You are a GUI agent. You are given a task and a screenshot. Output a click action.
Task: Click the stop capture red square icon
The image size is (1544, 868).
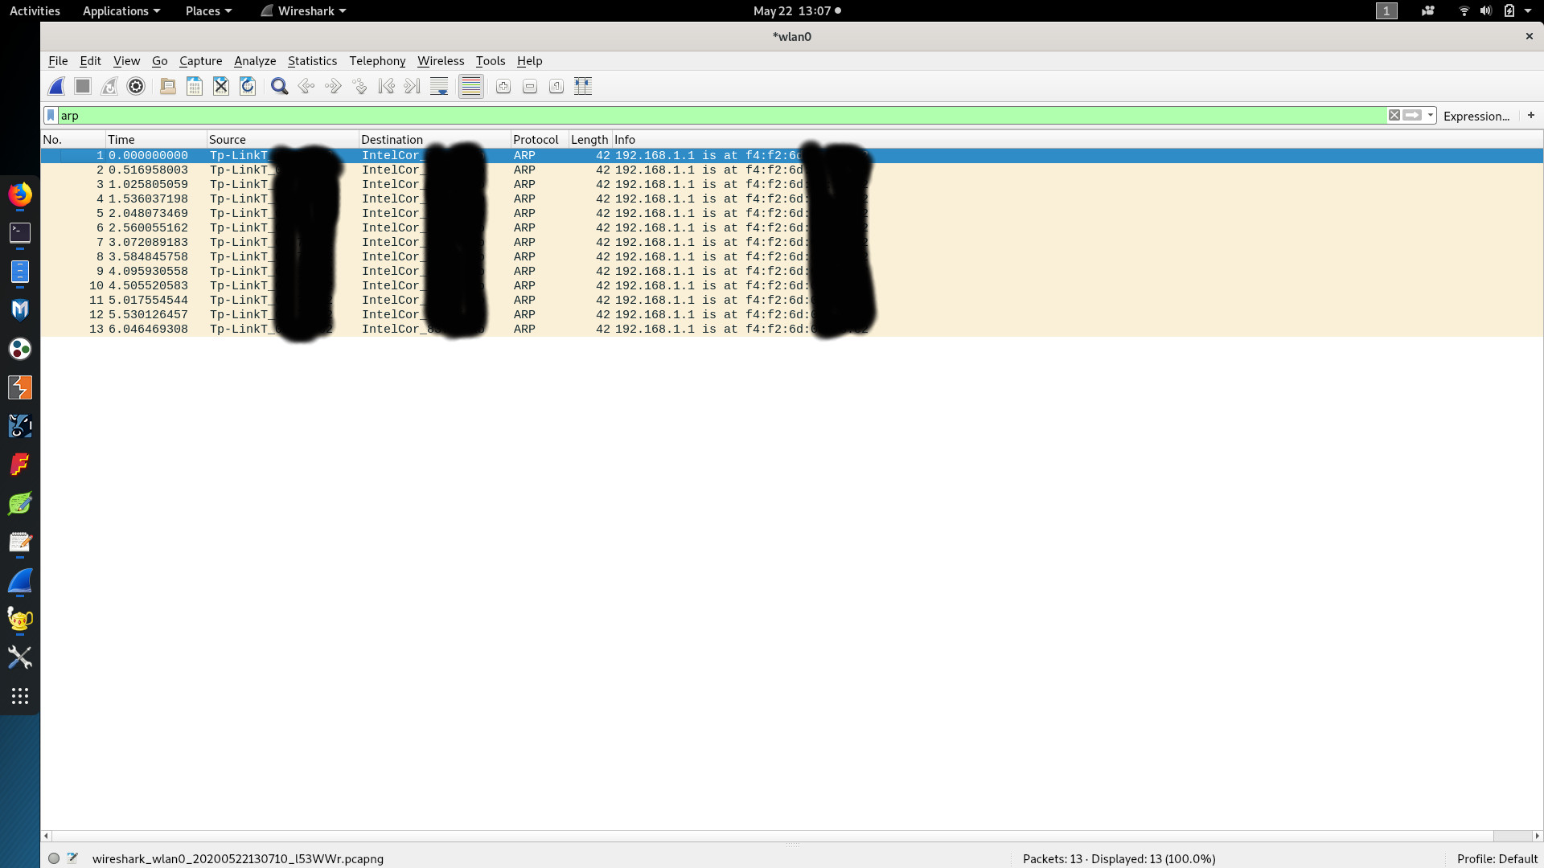82,86
